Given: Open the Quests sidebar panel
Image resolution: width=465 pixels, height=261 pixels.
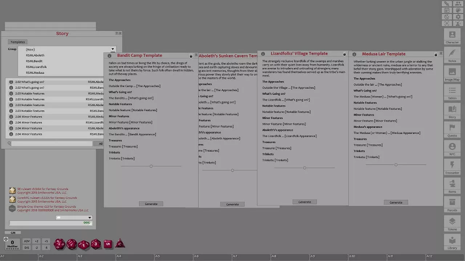Looking at the screenshot, I should click(452, 130).
